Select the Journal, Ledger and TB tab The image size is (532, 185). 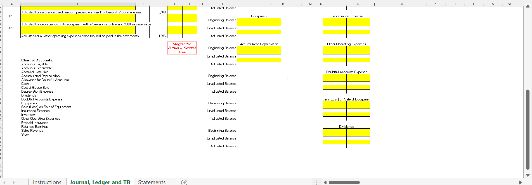pyautogui.click(x=100, y=182)
